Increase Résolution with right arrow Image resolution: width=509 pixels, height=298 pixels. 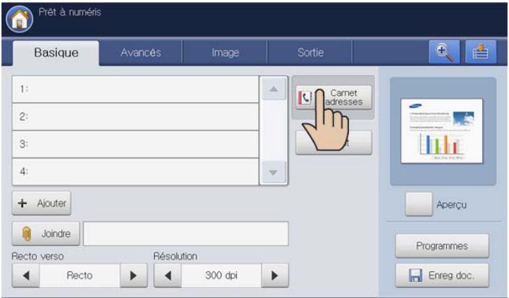tap(274, 276)
